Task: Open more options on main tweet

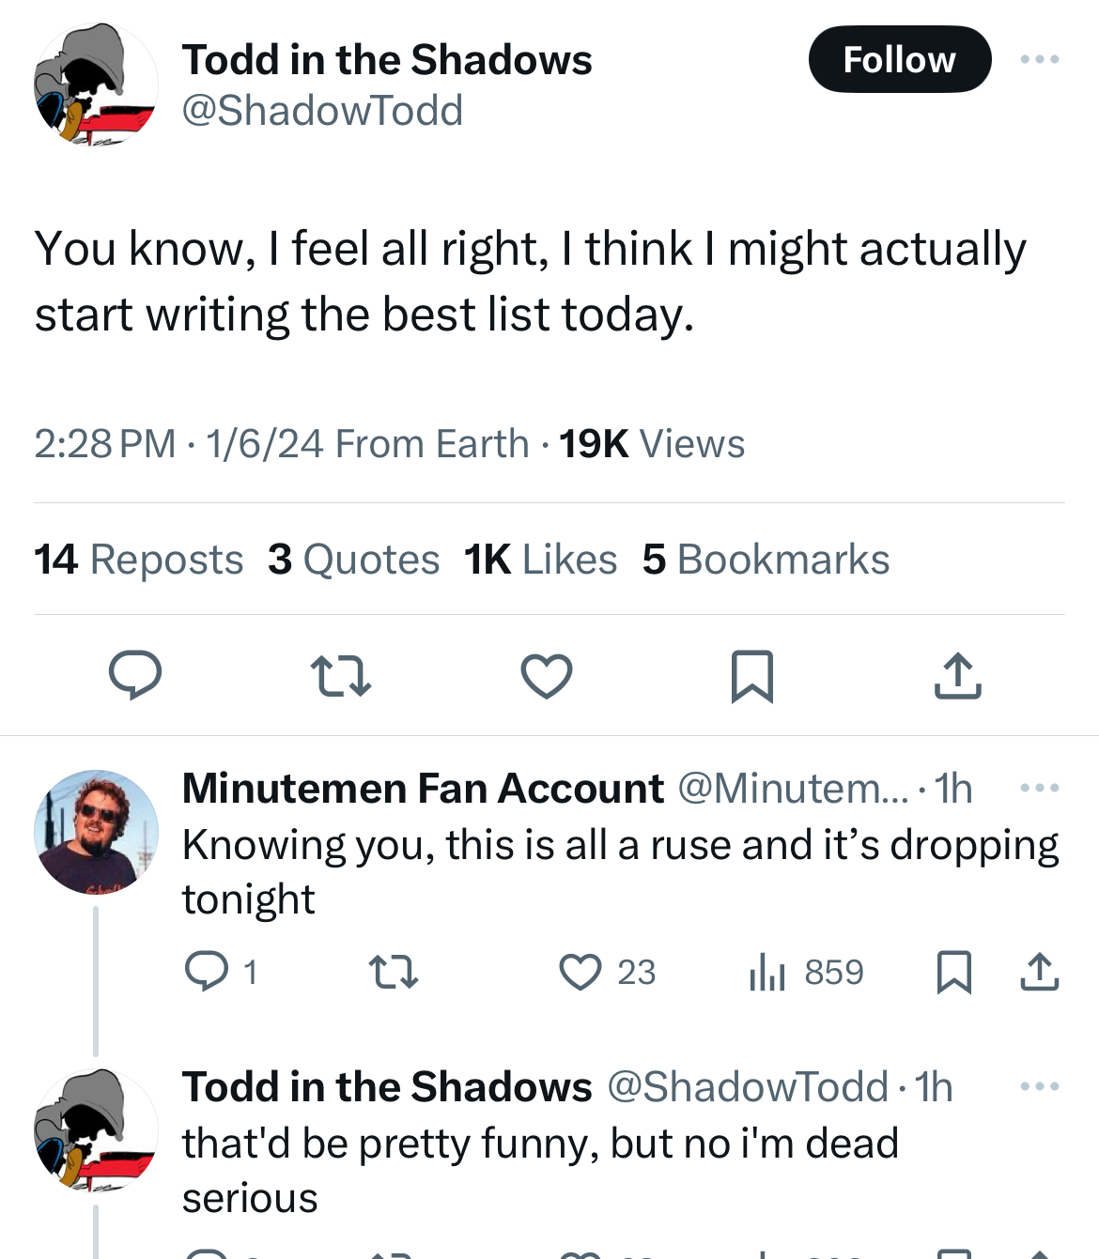Action: [x=1040, y=59]
